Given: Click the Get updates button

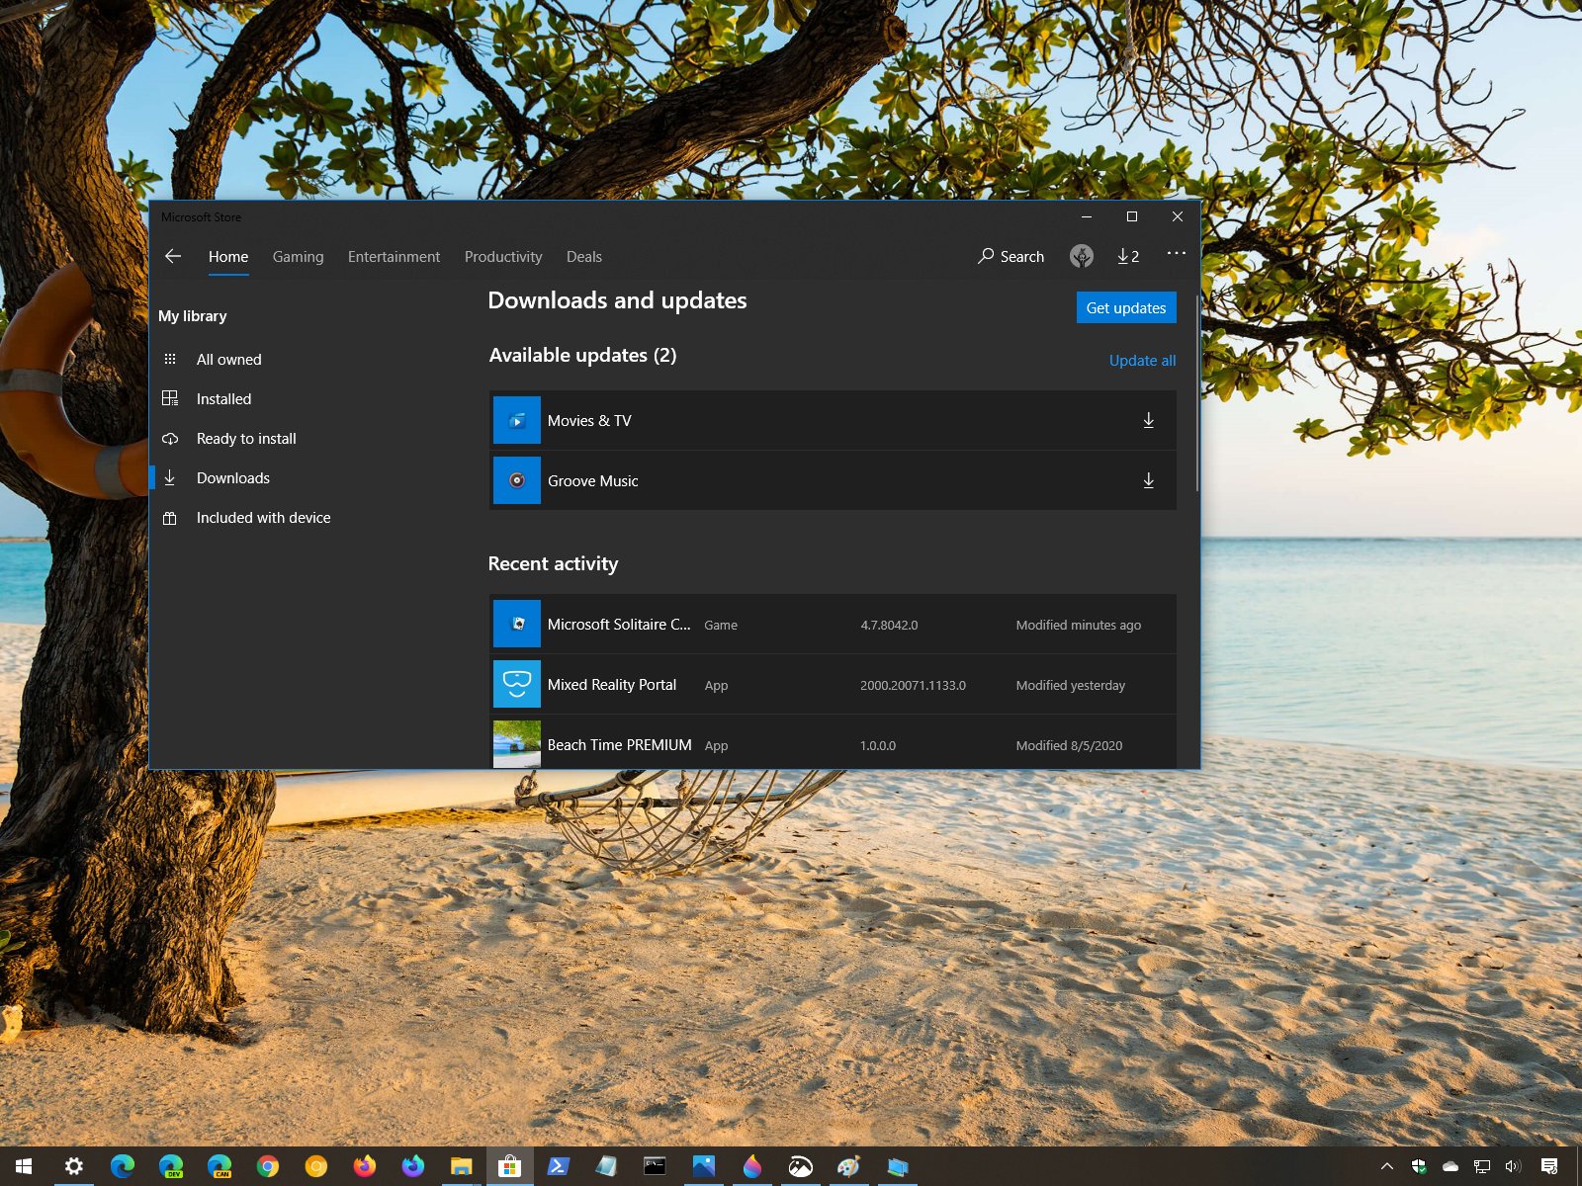Looking at the screenshot, I should [1126, 307].
